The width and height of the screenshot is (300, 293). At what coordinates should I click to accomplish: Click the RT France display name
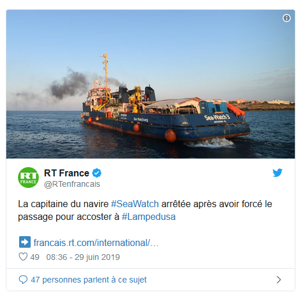(x=67, y=173)
